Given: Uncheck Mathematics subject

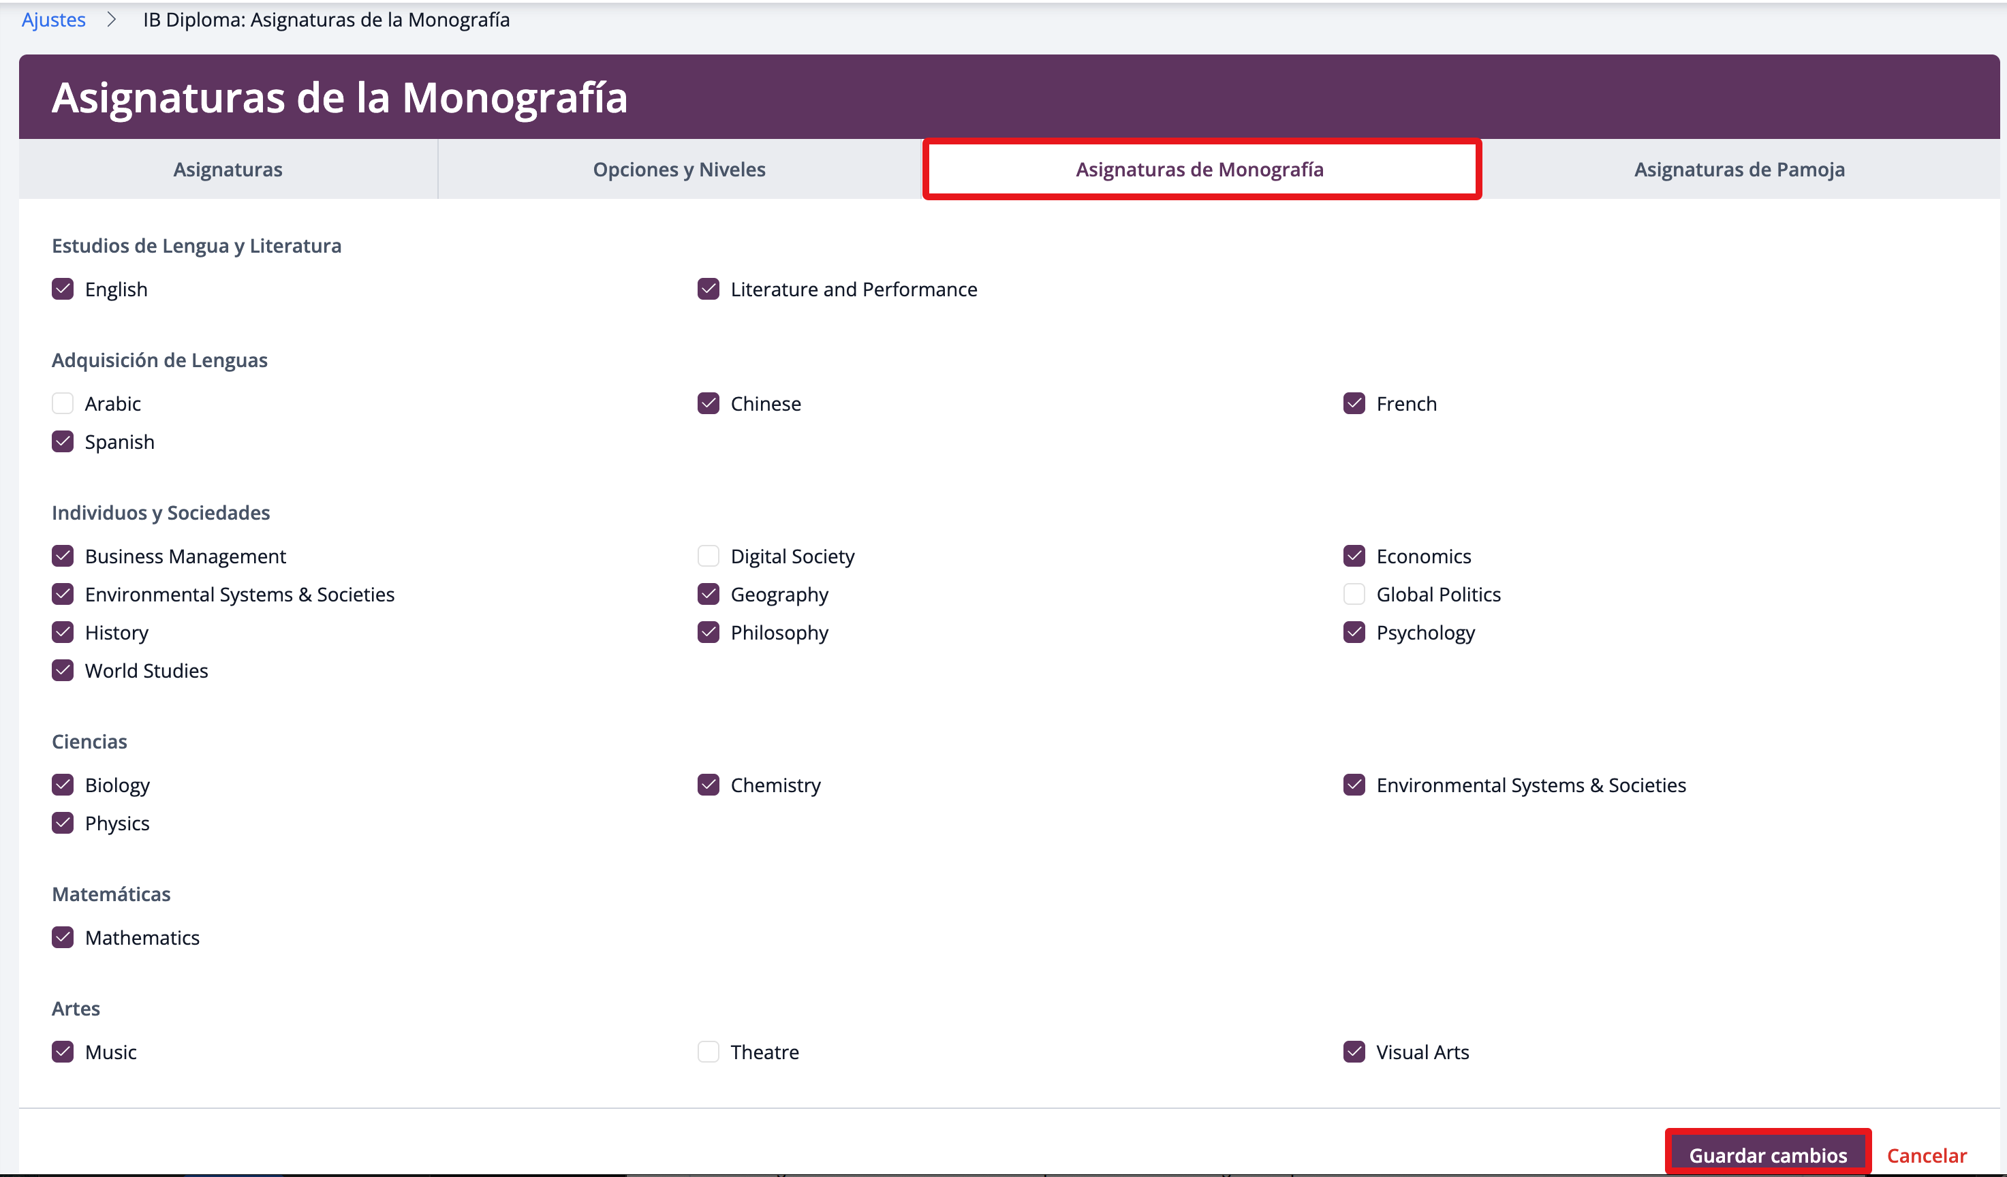Looking at the screenshot, I should tap(63, 937).
